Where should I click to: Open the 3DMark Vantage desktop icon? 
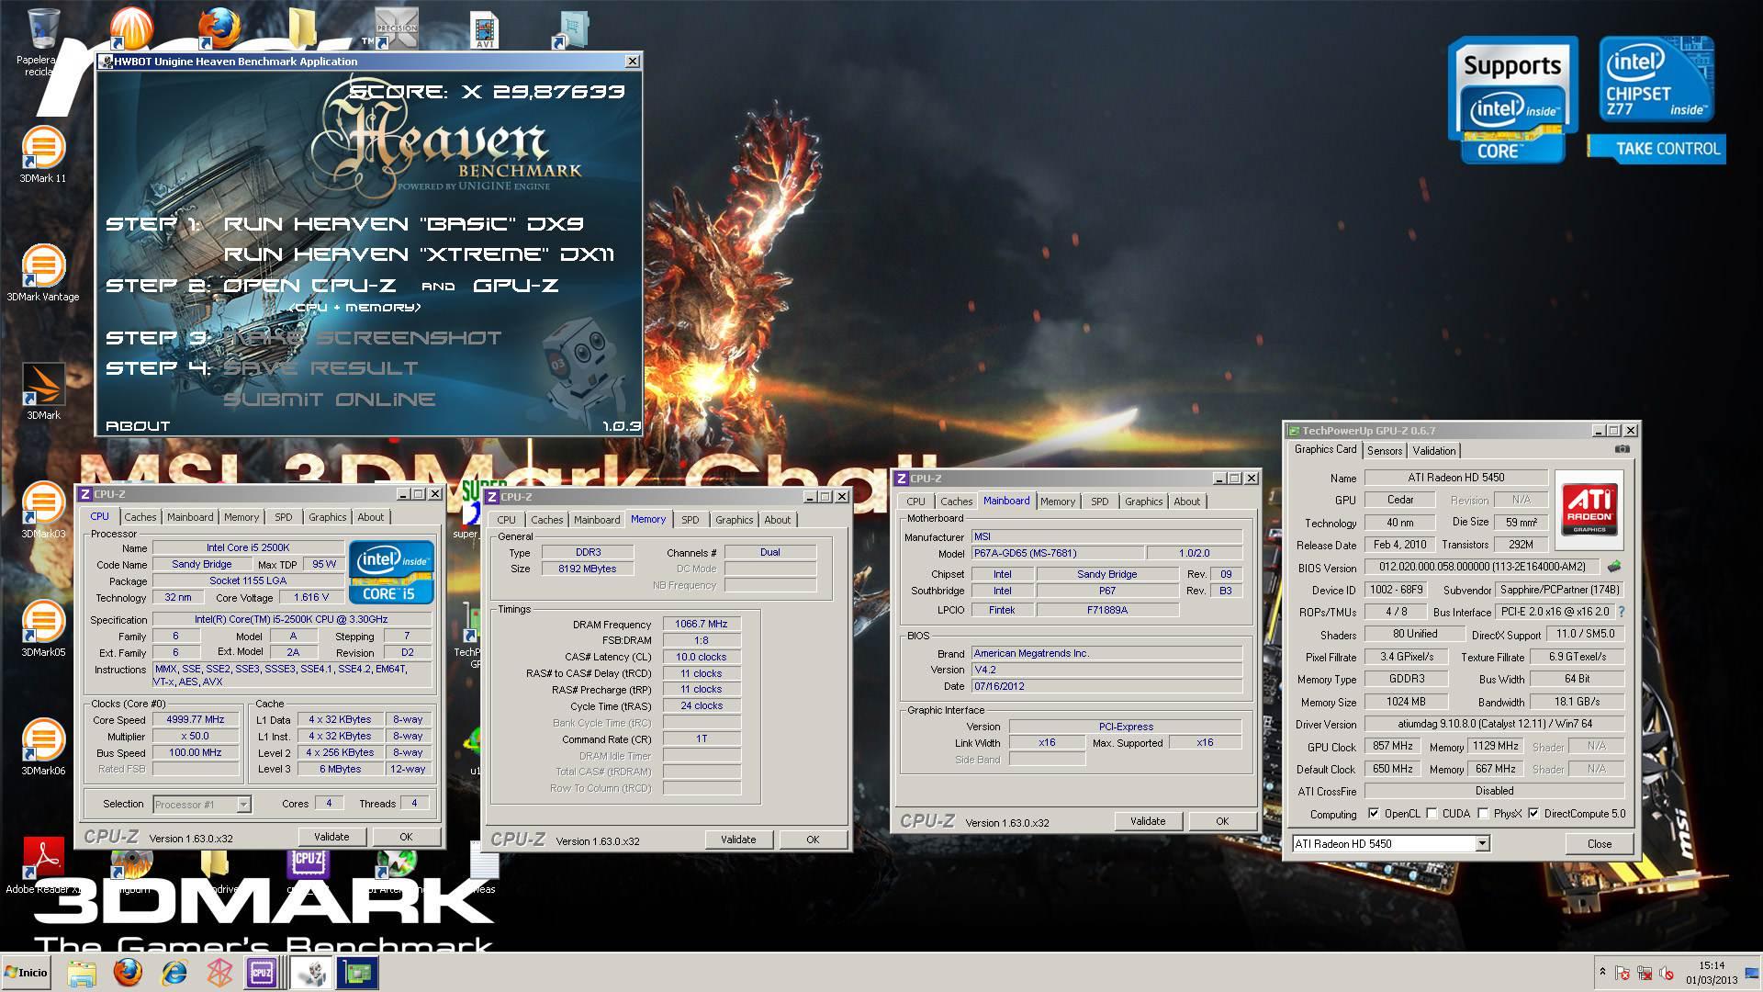pos(42,273)
